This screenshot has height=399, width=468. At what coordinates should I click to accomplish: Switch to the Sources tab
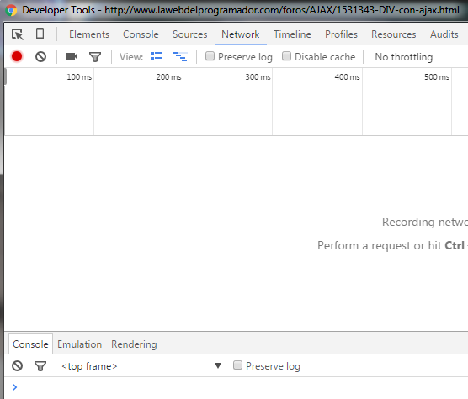tap(190, 34)
